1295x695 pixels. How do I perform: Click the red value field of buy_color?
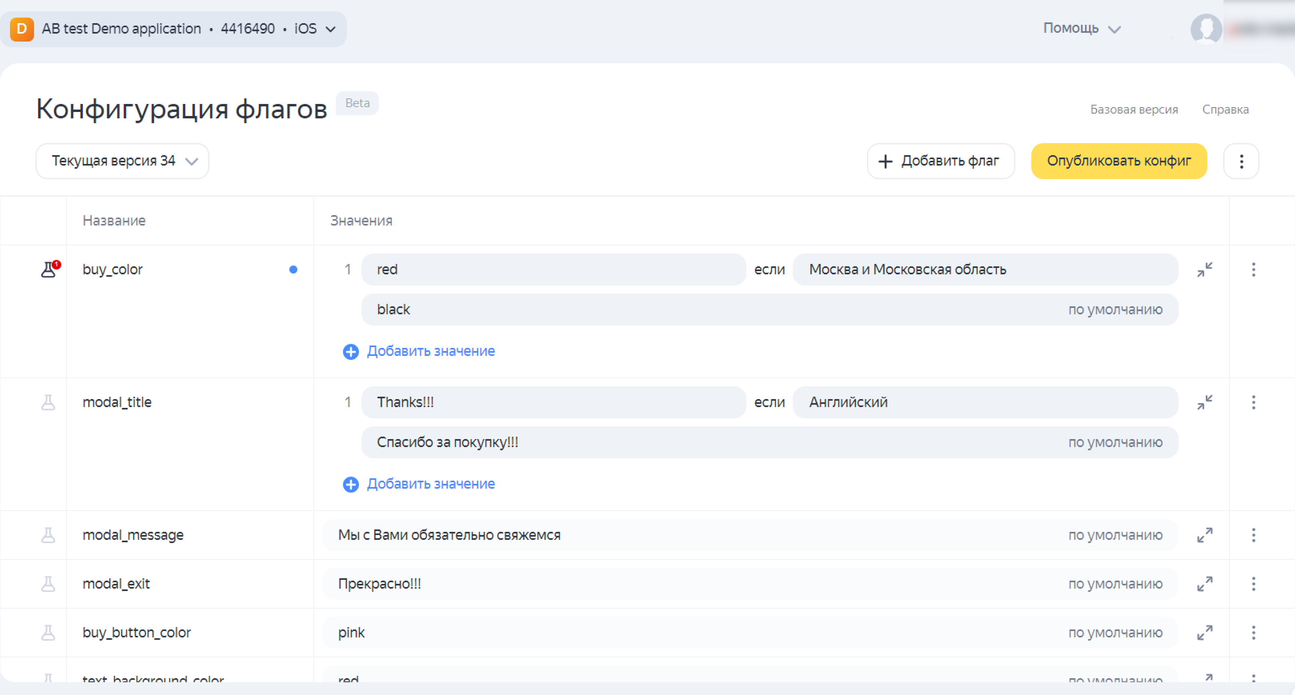click(x=553, y=270)
